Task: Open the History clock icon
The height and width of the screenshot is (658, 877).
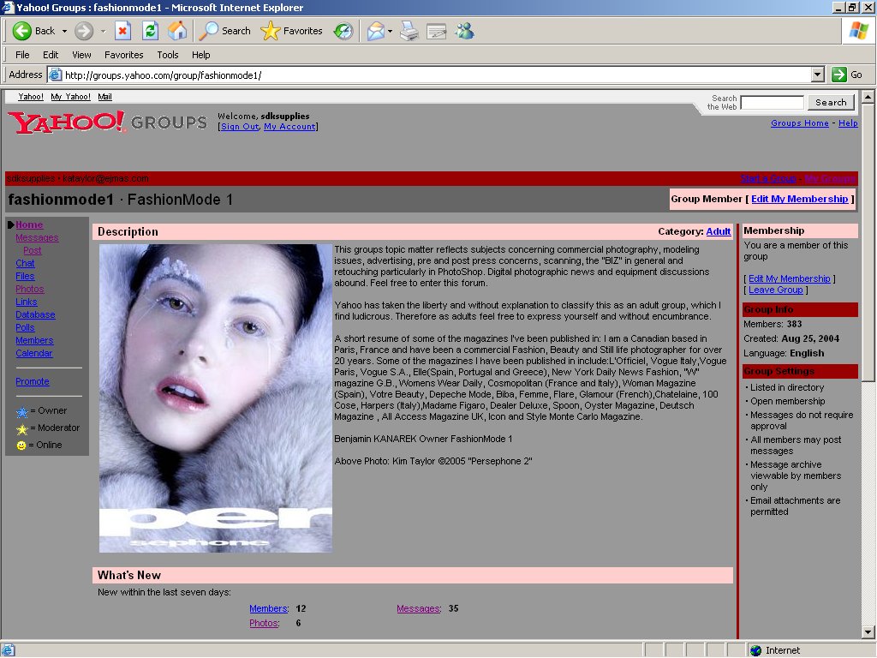Action: [x=343, y=31]
